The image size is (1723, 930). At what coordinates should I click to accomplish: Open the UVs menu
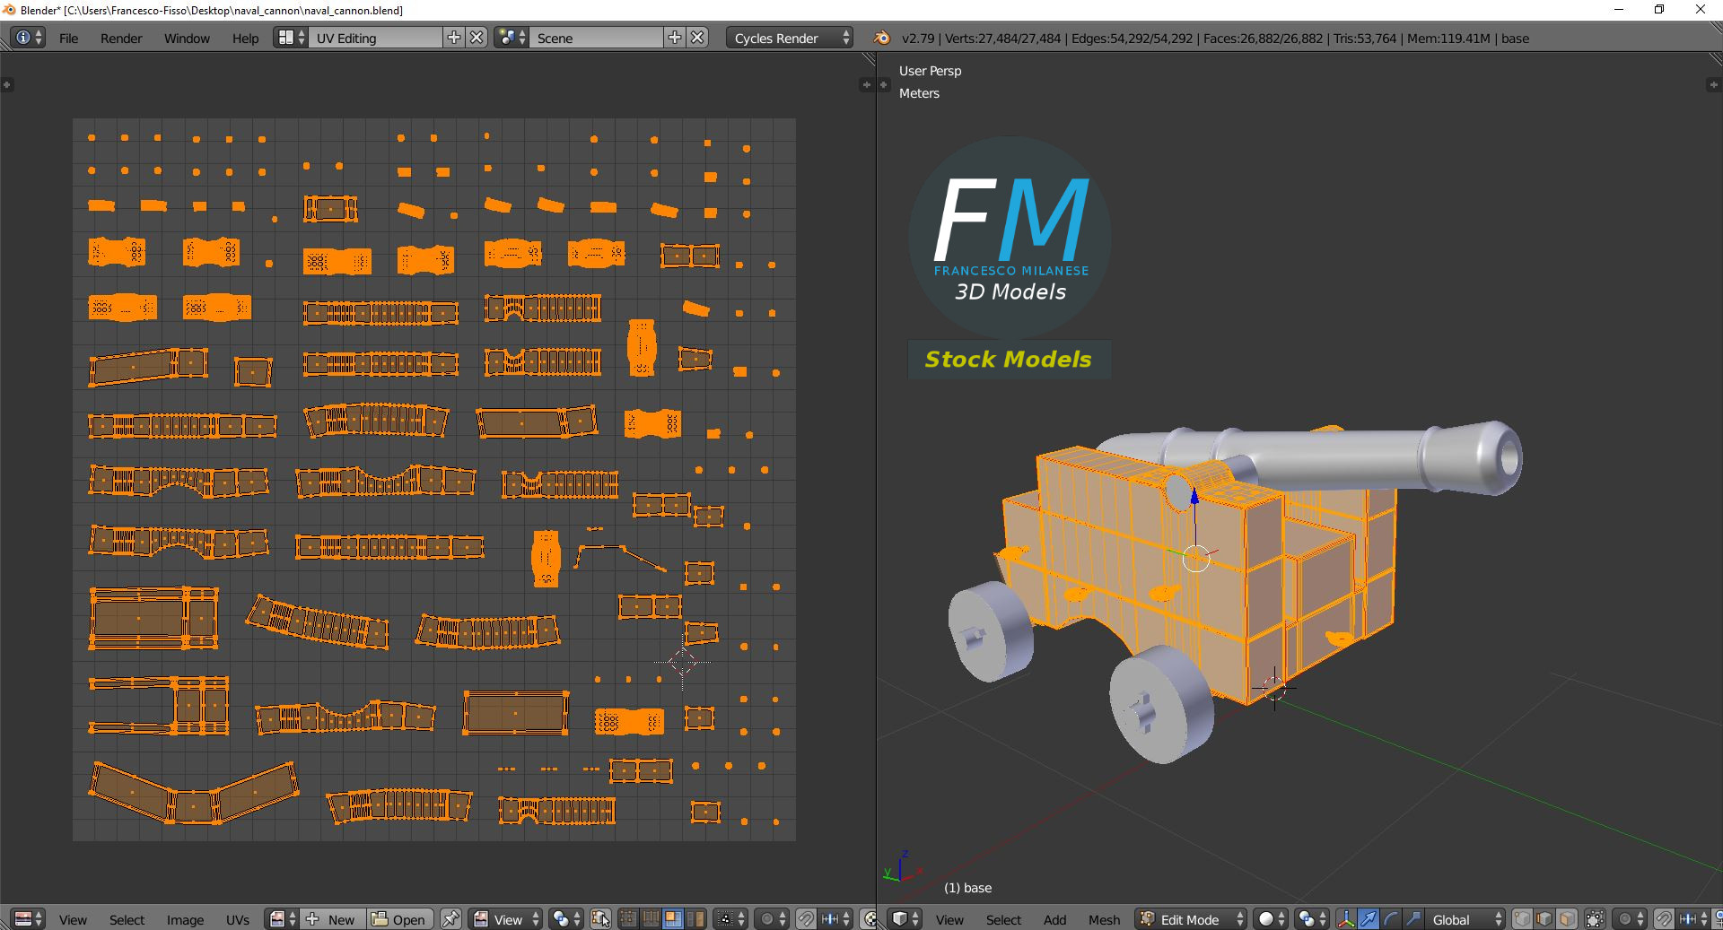coord(237,920)
